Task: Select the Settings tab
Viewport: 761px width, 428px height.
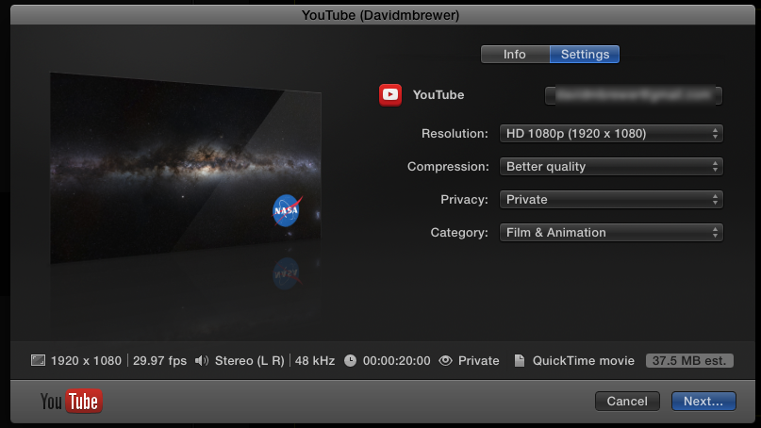Action: click(585, 55)
